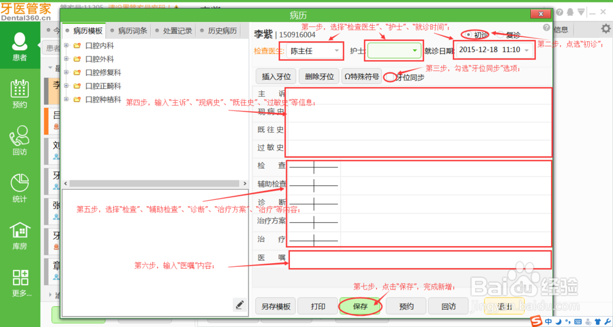Click the scrollbar right arrow under template tree

click(245, 183)
